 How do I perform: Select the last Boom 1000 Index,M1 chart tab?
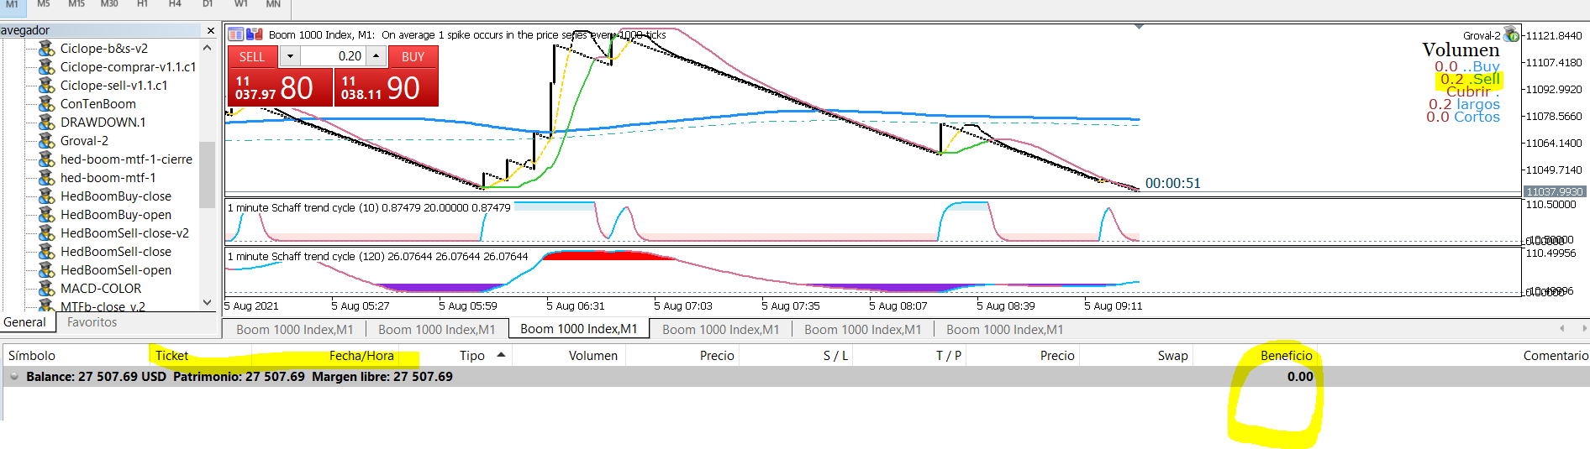point(1004,329)
